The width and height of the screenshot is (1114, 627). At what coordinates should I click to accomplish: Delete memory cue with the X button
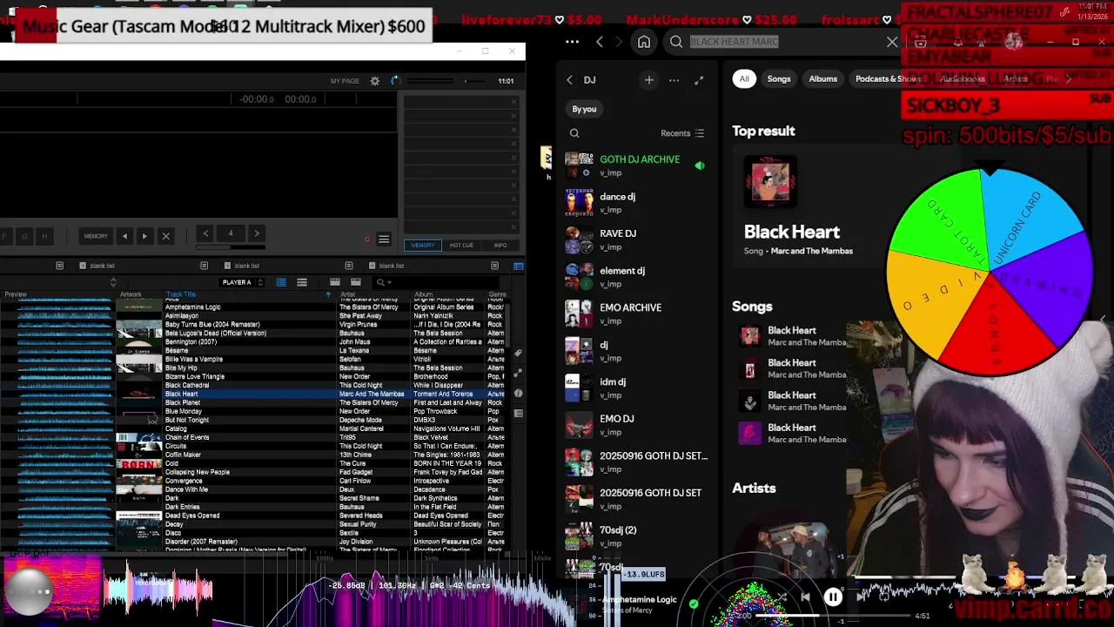click(165, 236)
